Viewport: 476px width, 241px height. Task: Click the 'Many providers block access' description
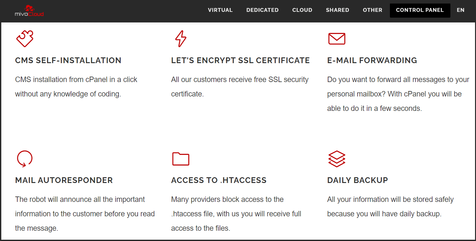236,214
